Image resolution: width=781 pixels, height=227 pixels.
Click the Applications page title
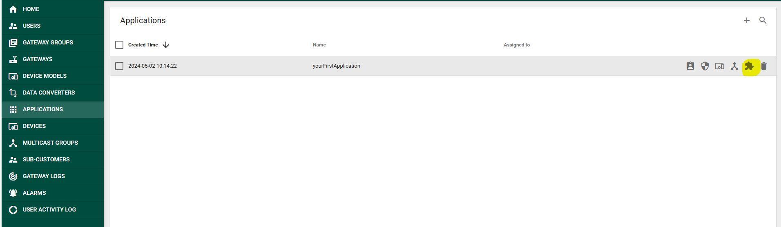[143, 20]
